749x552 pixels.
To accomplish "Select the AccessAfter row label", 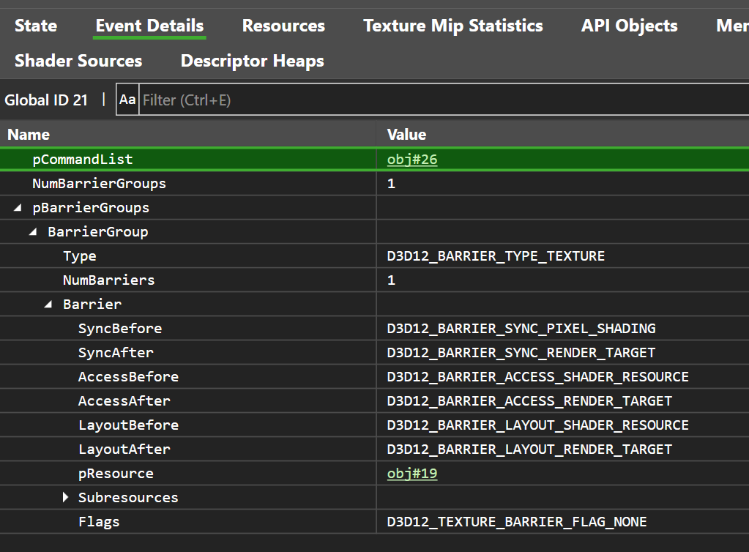I will click(x=124, y=401).
